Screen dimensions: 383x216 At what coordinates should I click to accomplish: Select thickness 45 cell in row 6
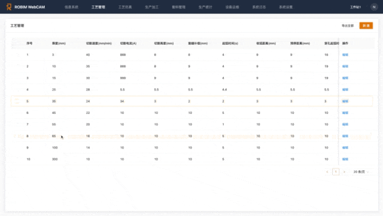pyautogui.click(x=54, y=113)
